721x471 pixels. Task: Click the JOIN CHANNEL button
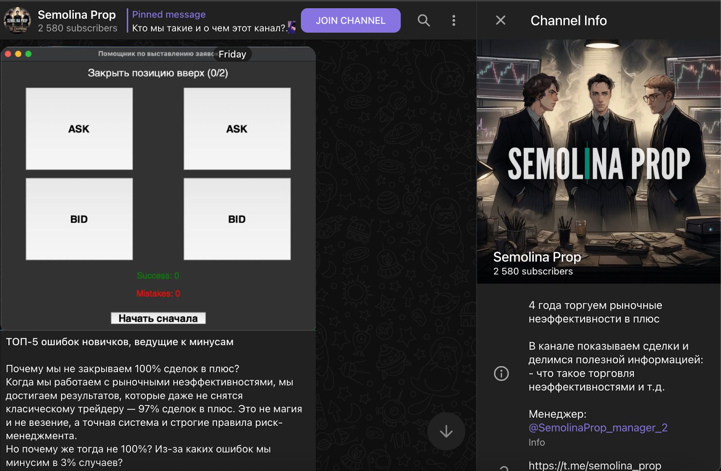click(351, 20)
